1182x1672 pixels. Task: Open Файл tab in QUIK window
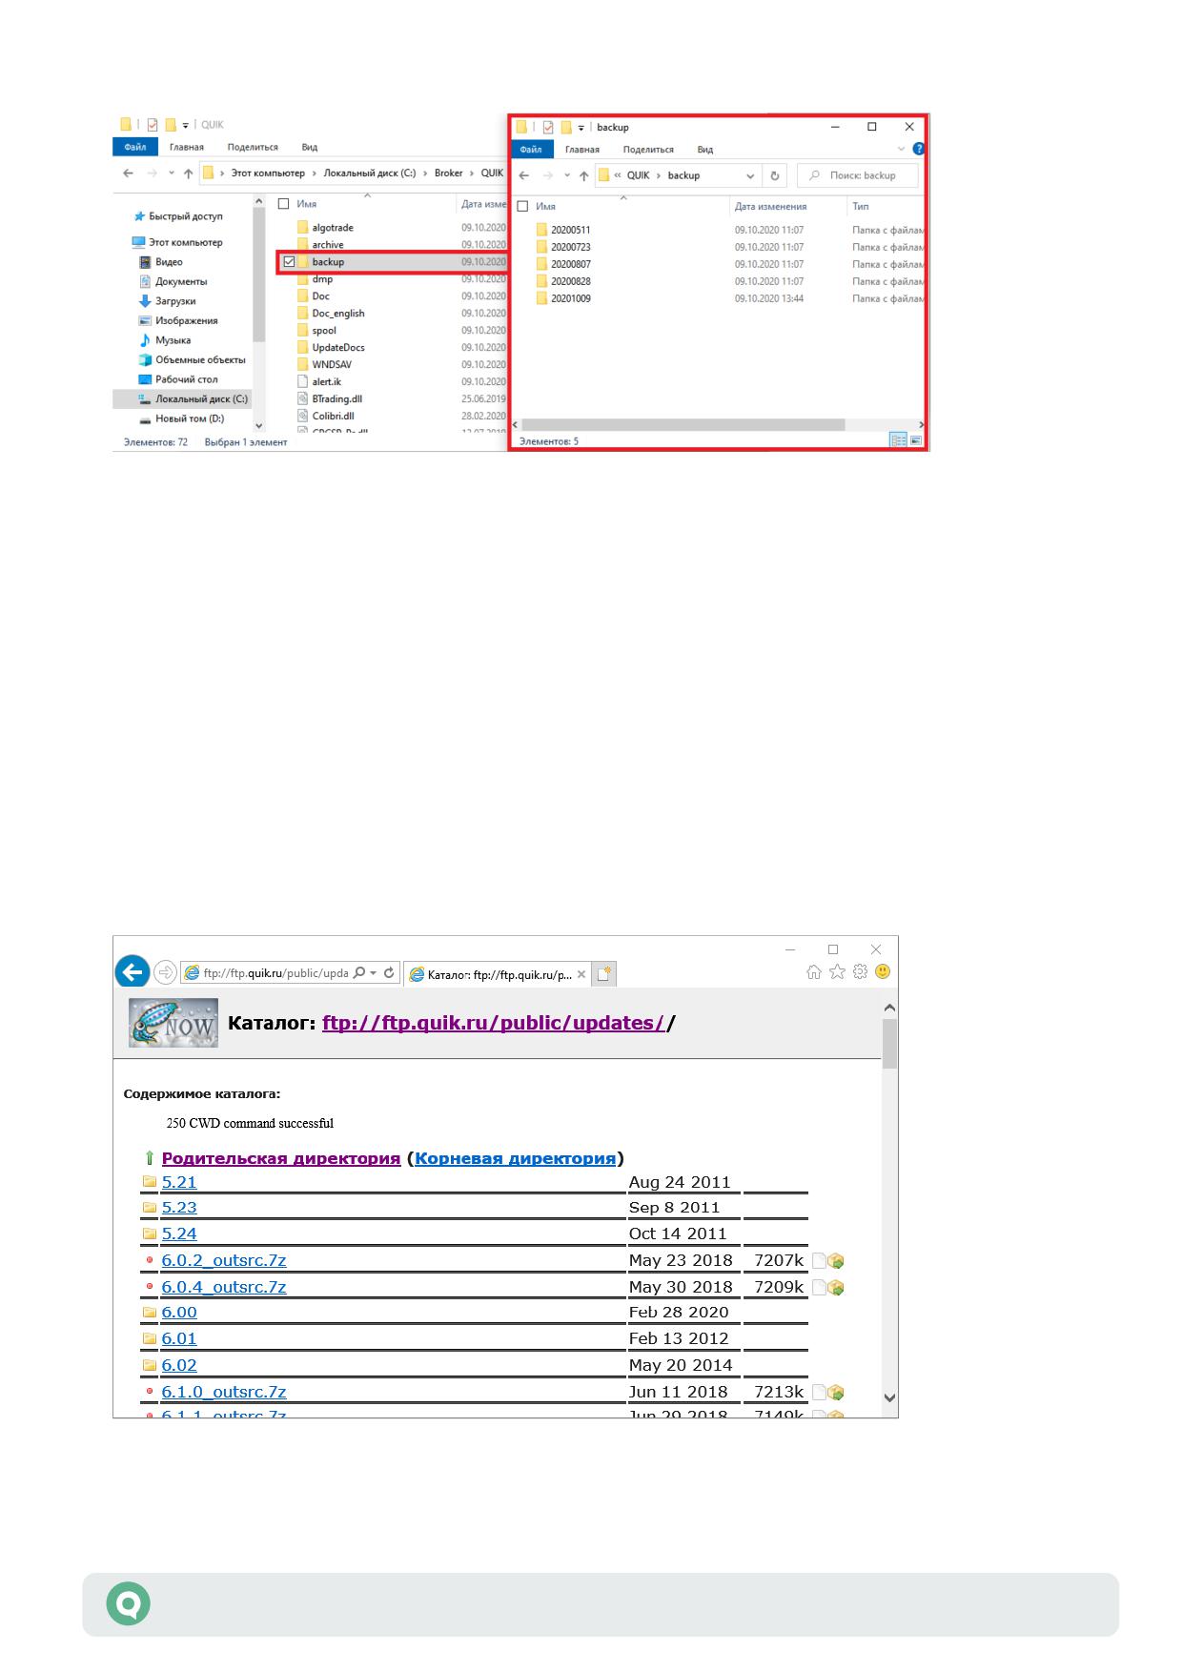(x=134, y=147)
